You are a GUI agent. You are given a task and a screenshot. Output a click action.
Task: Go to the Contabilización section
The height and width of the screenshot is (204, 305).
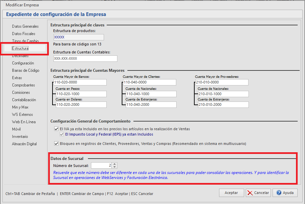(24, 100)
